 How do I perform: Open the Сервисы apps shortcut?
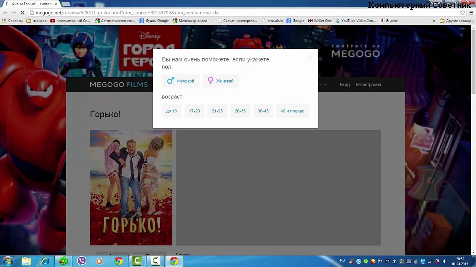click(x=13, y=21)
